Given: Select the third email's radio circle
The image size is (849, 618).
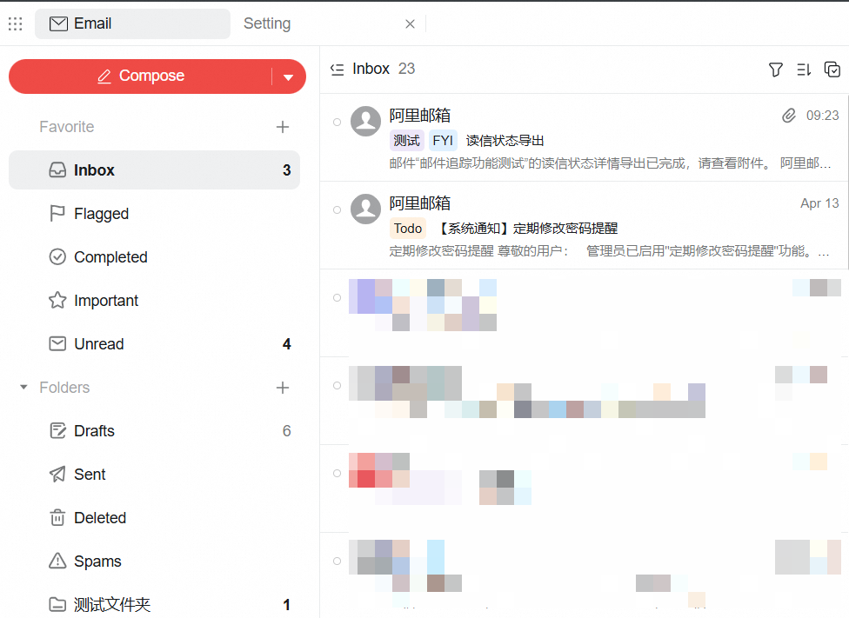Looking at the screenshot, I should (337, 297).
